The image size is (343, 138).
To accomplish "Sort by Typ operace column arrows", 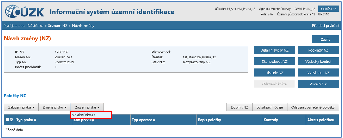I will [x=154, y=120].
